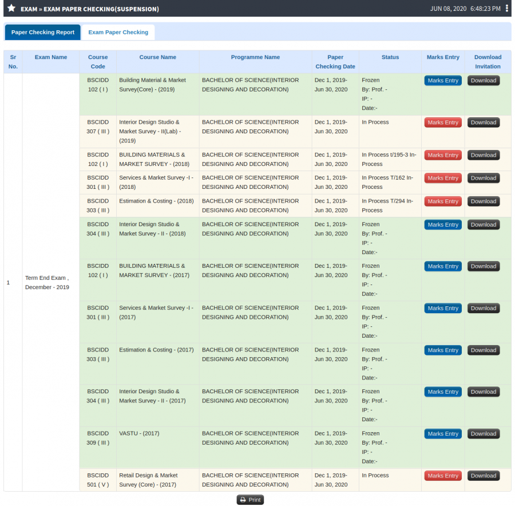Marks Entry for Interior Design Studio II 2018
The width and height of the screenshot is (515, 506).
click(x=443, y=225)
